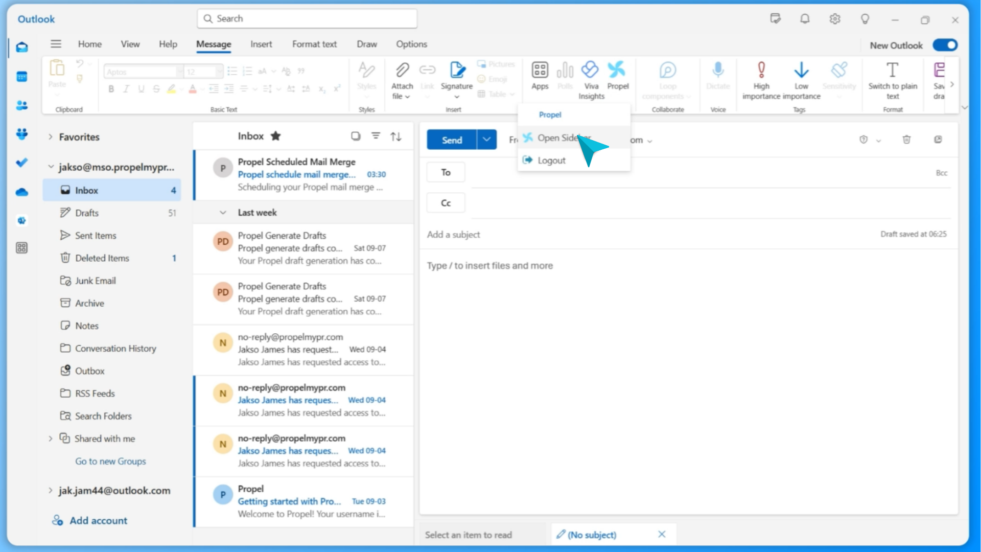This screenshot has height=552, width=981.
Task: Open the Insert tab
Action: [x=261, y=44]
